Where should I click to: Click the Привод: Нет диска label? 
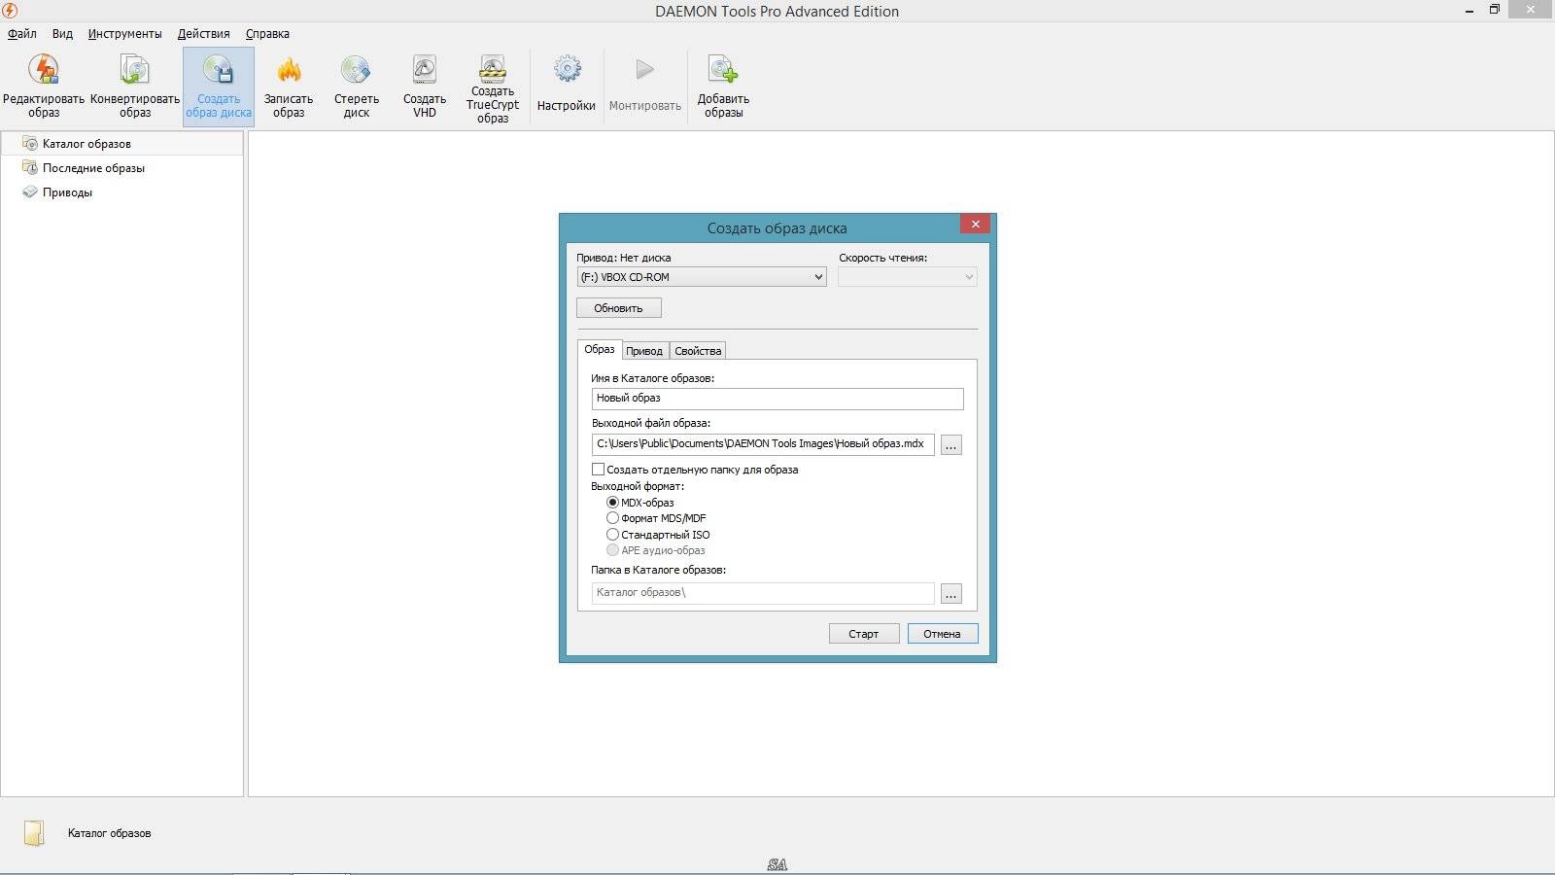coord(623,259)
